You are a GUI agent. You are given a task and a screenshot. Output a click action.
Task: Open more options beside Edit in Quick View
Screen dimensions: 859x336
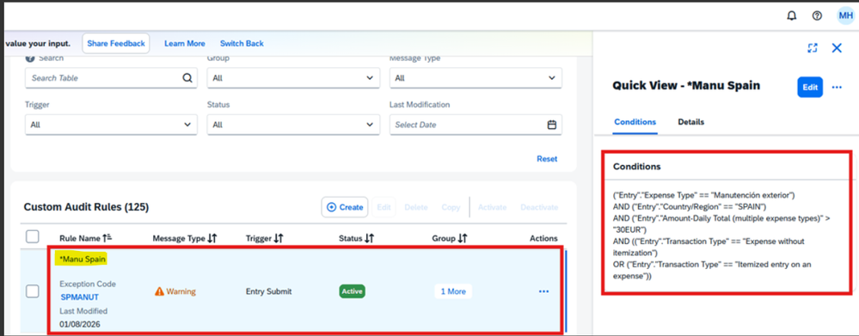(837, 87)
